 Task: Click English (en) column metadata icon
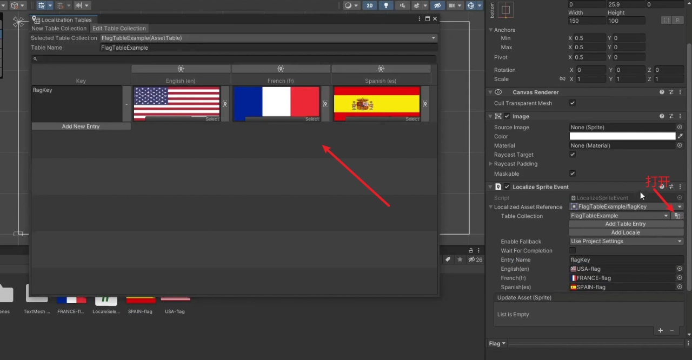(181, 69)
